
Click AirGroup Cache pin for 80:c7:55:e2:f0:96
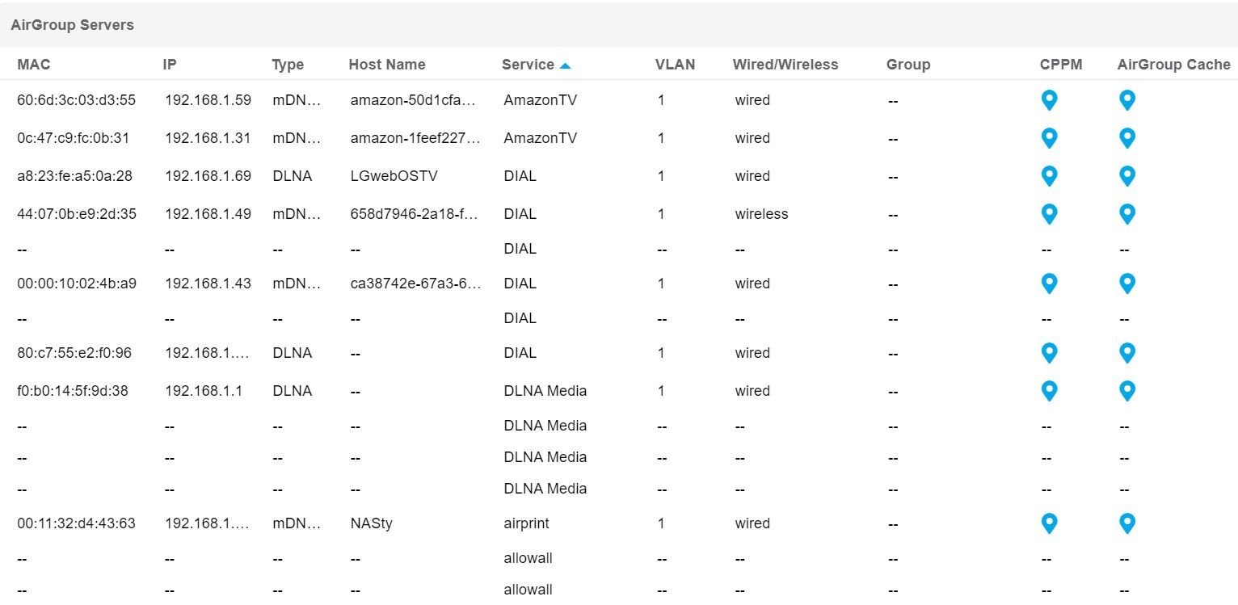pyautogui.click(x=1126, y=352)
